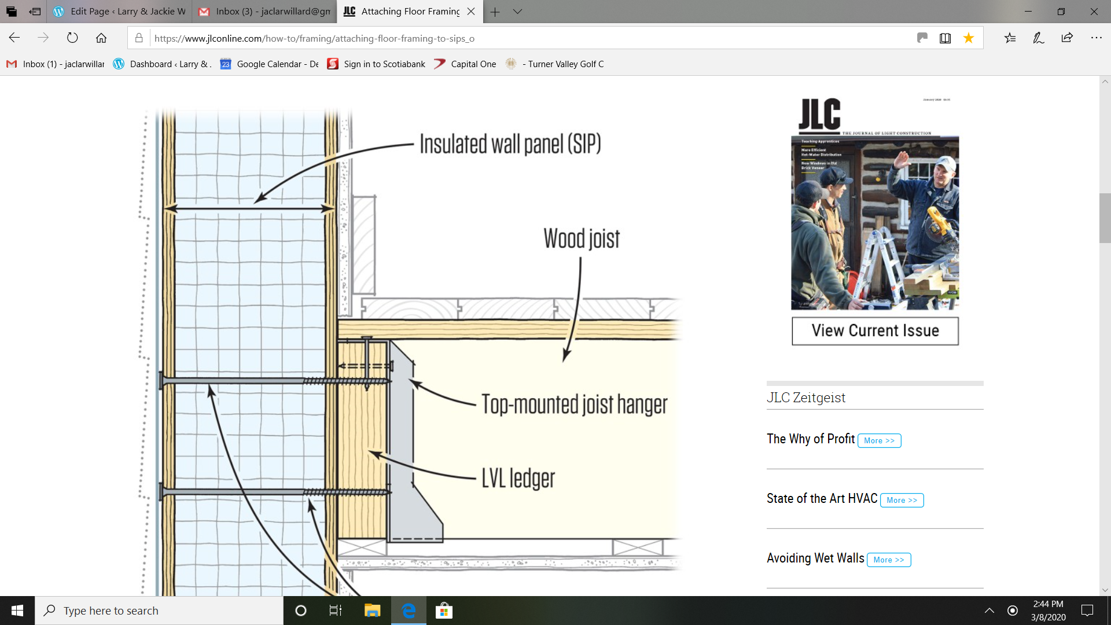Click the page vertical scrollbar thumb

pos(1105,218)
